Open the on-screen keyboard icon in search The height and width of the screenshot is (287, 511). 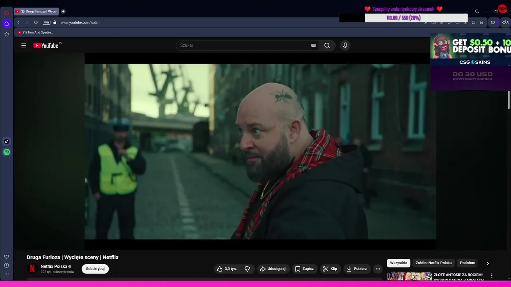313,45
